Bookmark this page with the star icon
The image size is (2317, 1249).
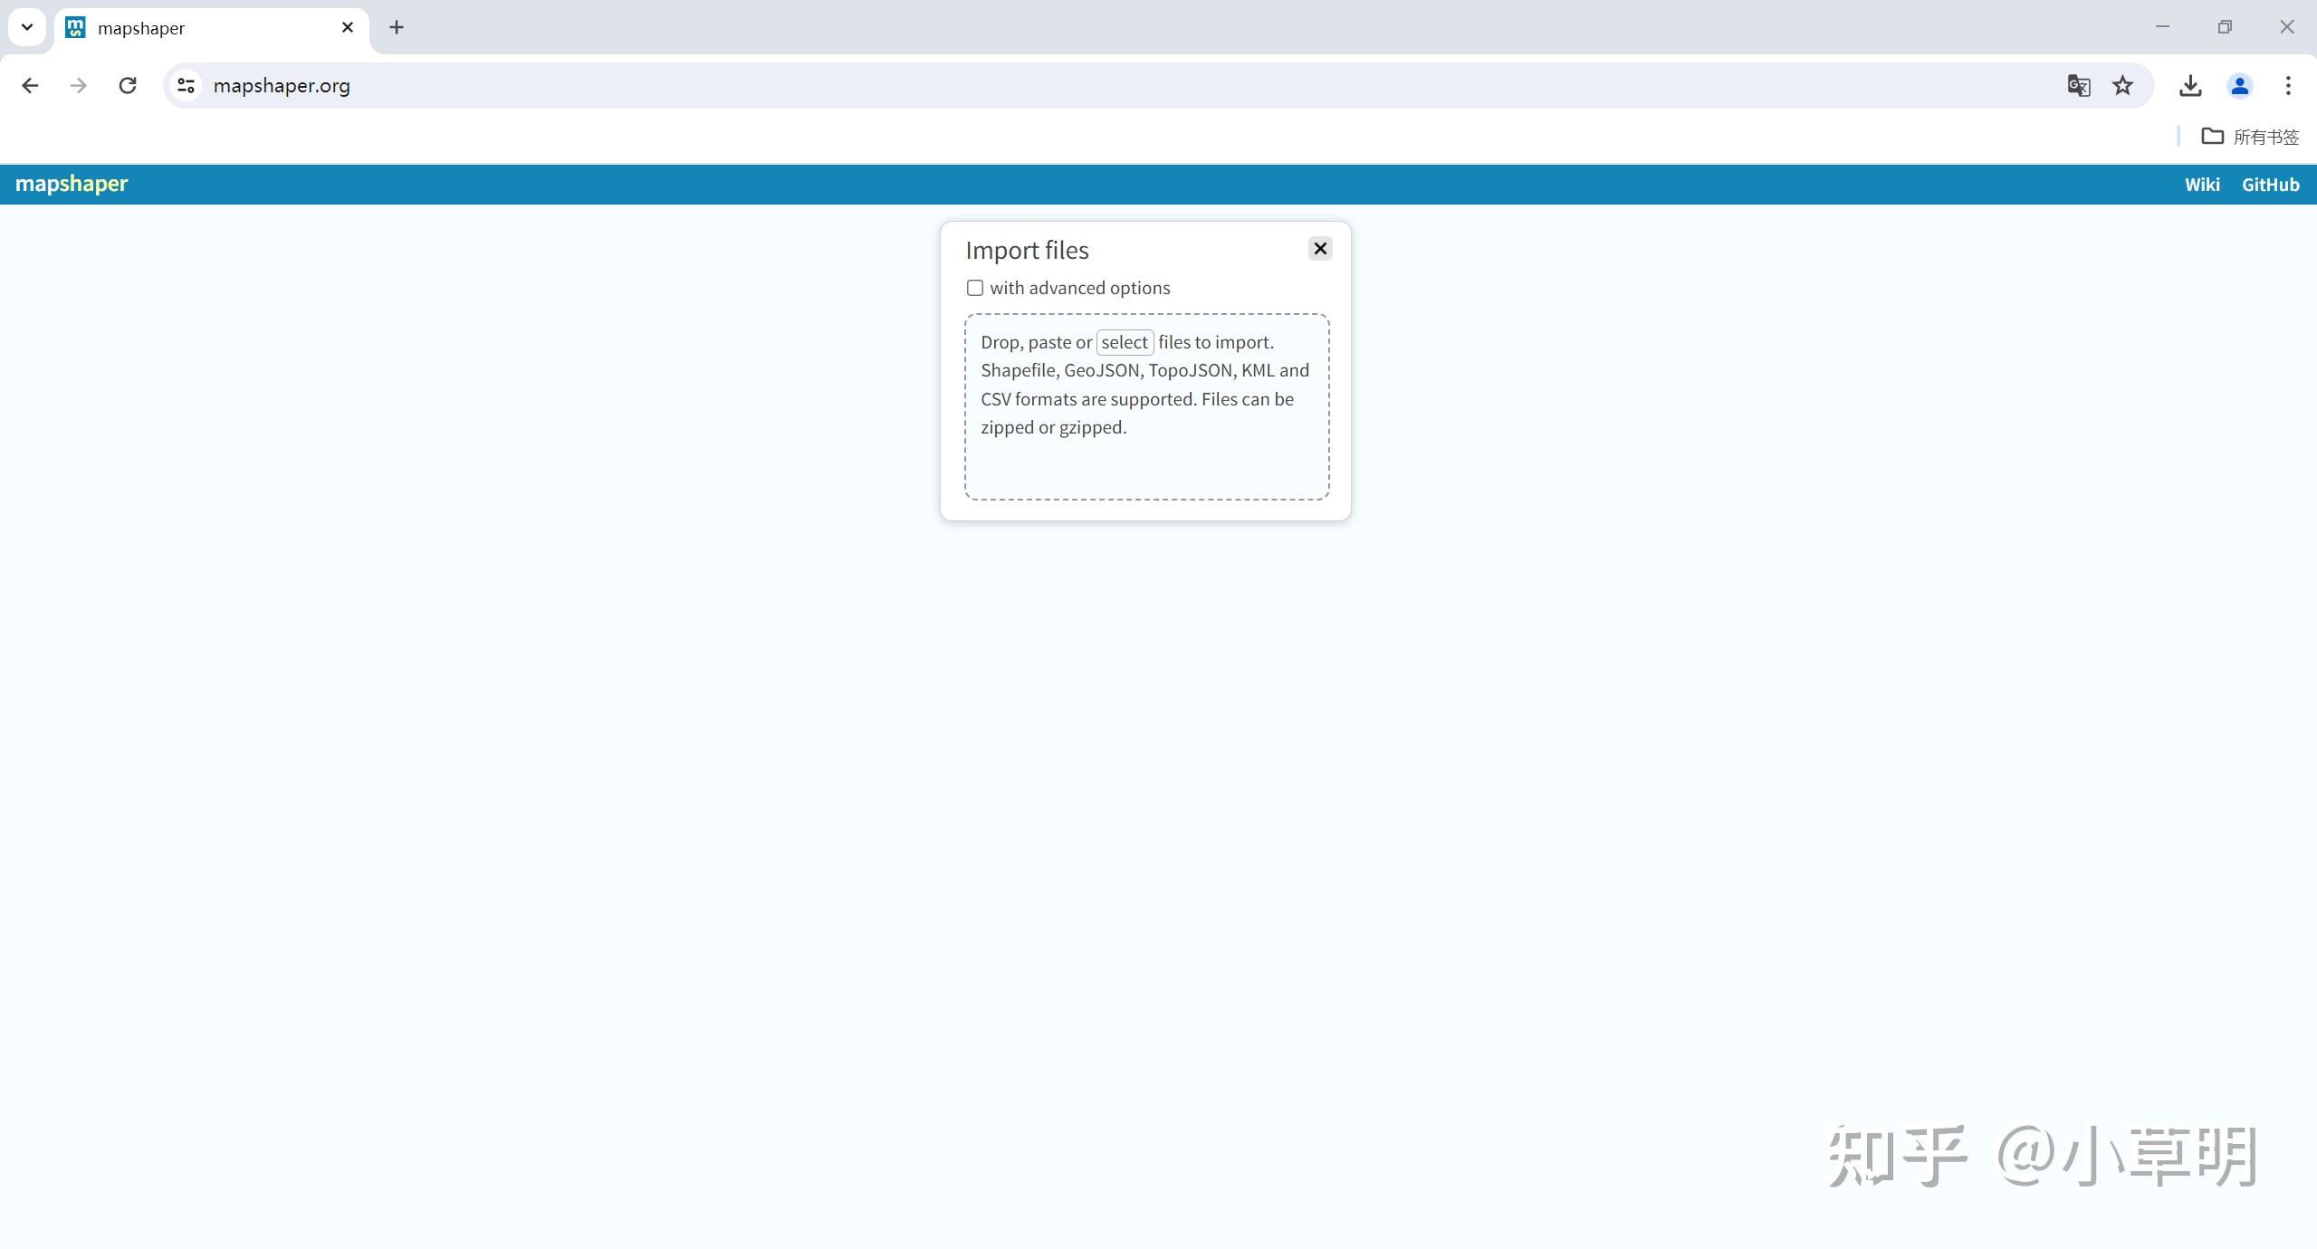pos(2122,85)
